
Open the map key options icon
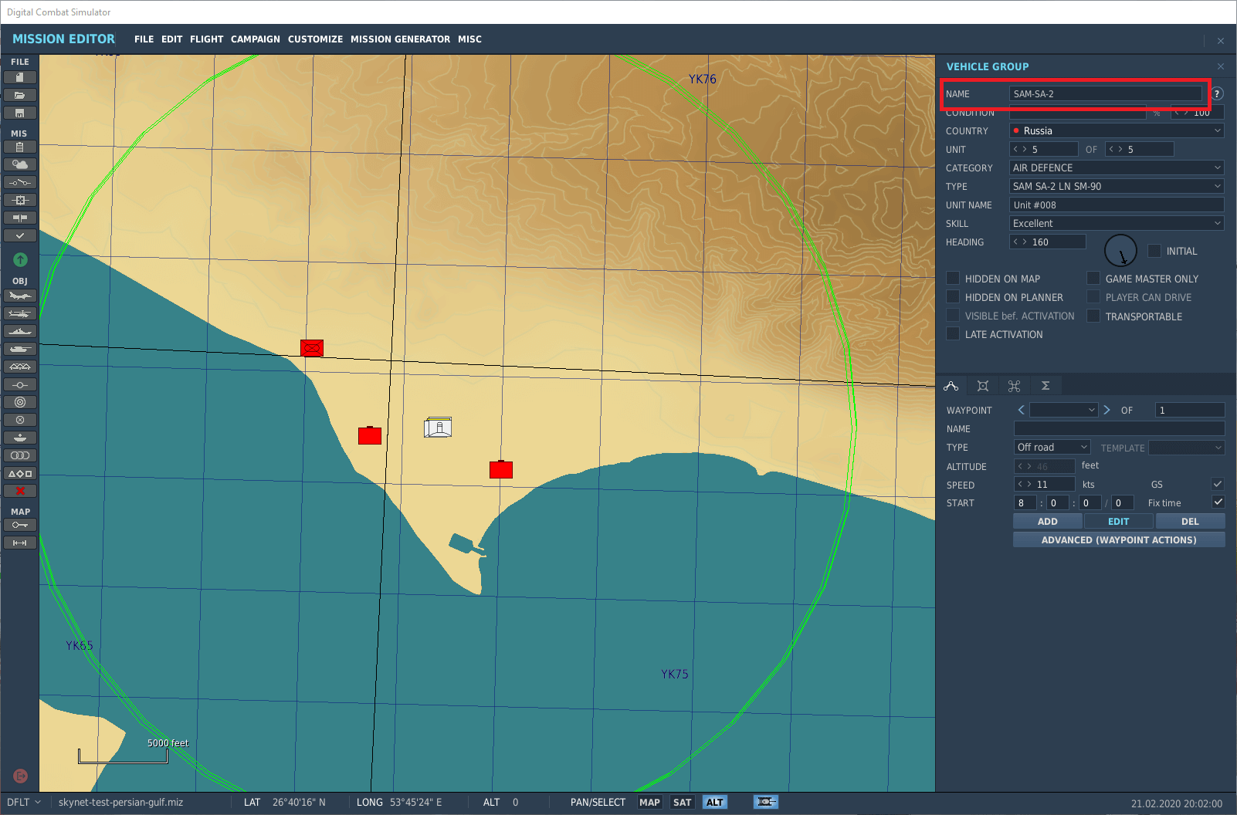(20, 525)
